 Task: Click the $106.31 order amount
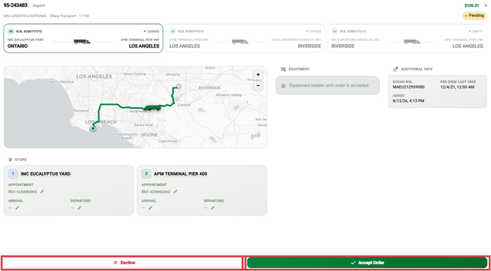click(x=472, y=5)
